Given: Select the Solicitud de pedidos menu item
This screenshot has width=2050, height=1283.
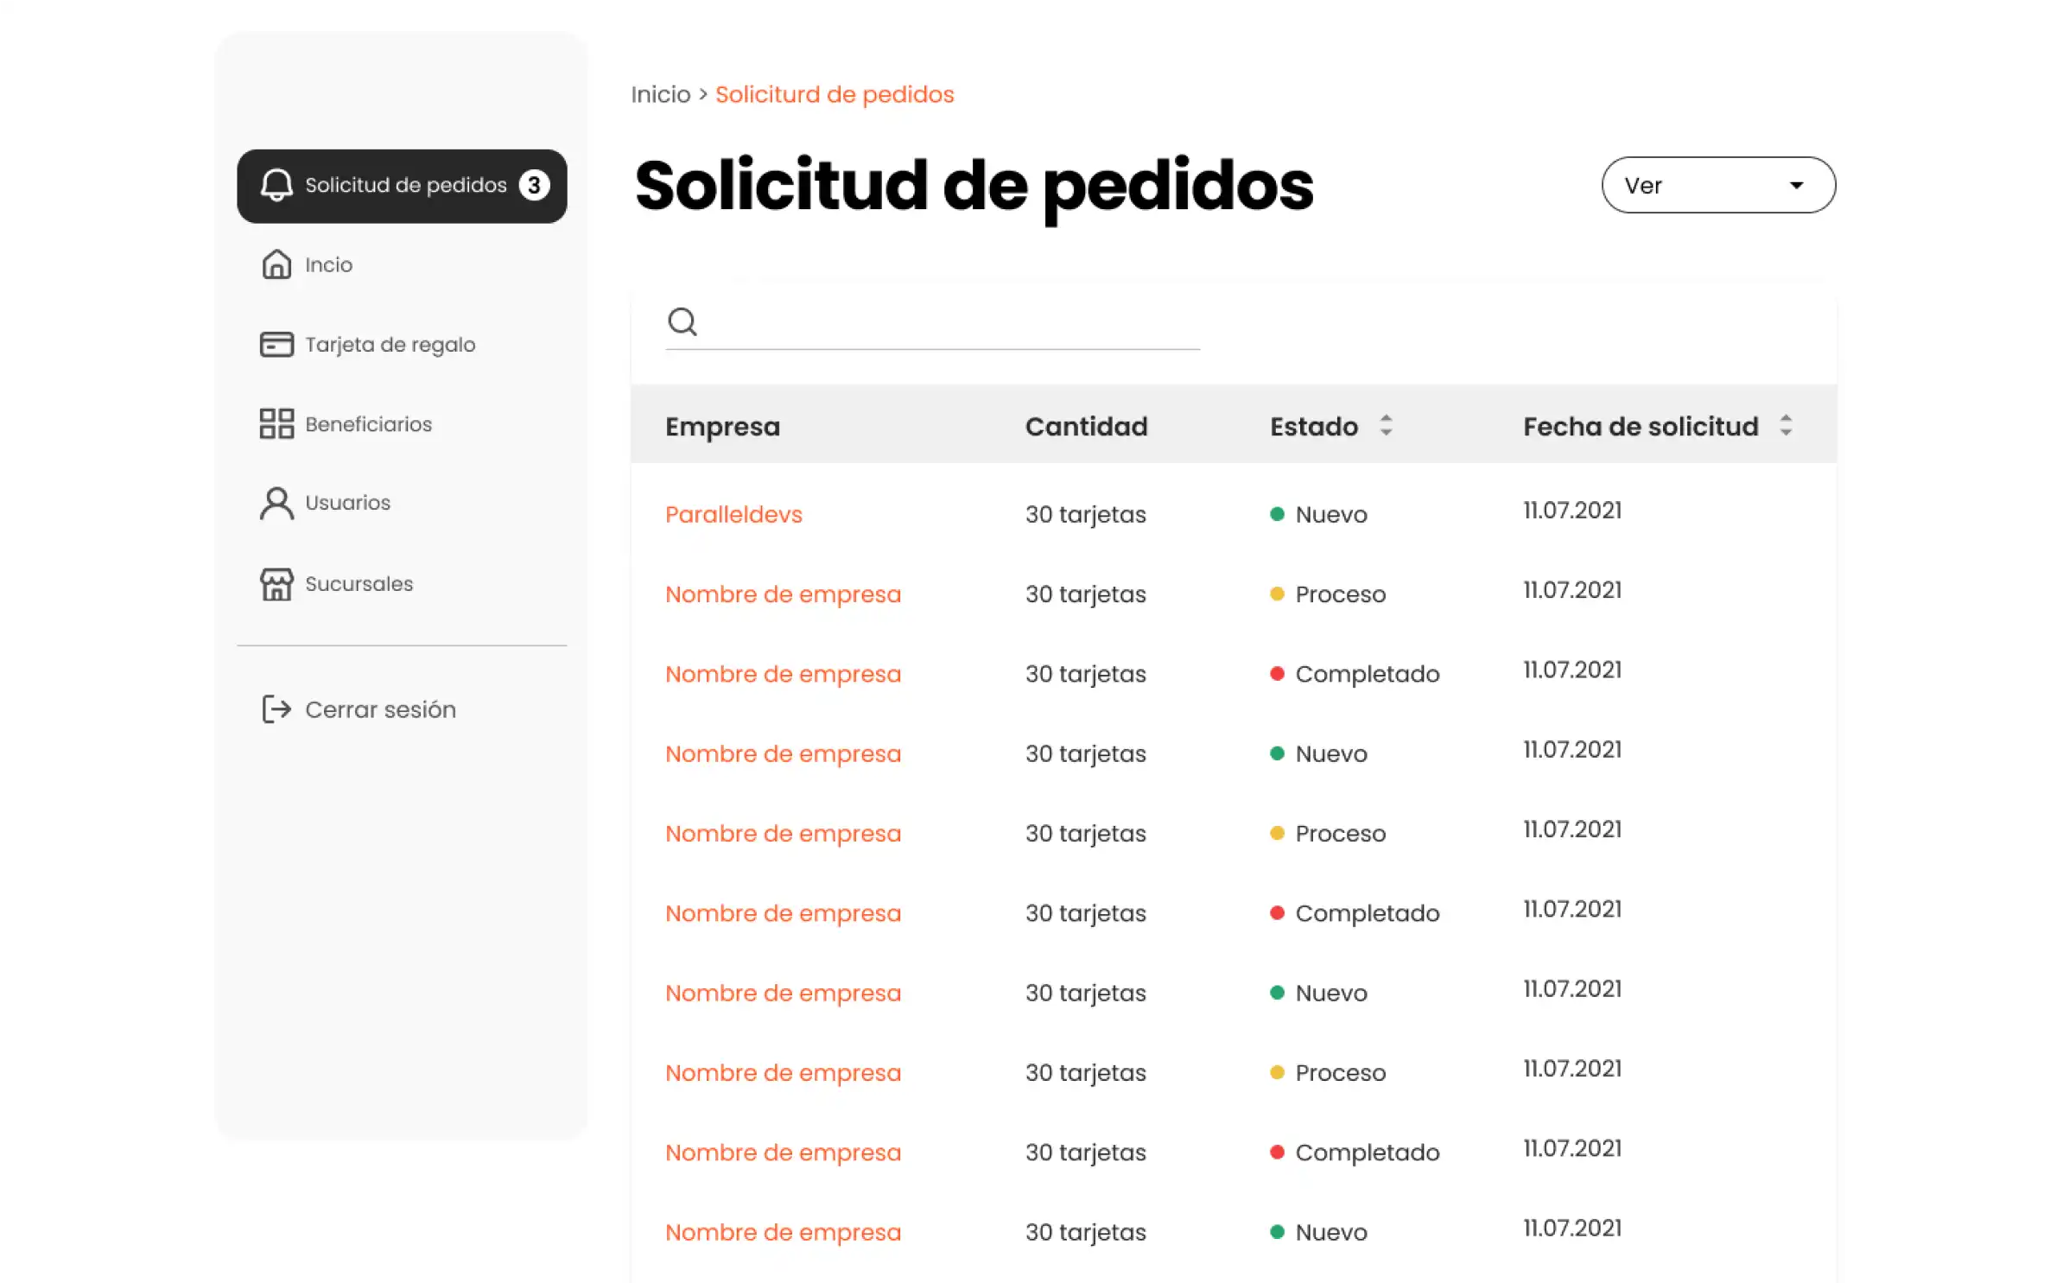Looking at the screenshot, I should (404, 185).
